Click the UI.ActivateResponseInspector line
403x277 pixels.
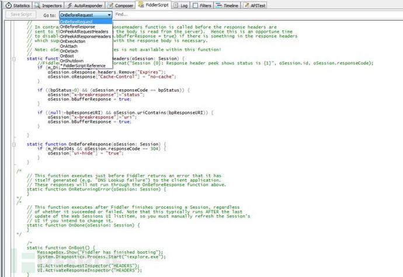coord(90,271)
